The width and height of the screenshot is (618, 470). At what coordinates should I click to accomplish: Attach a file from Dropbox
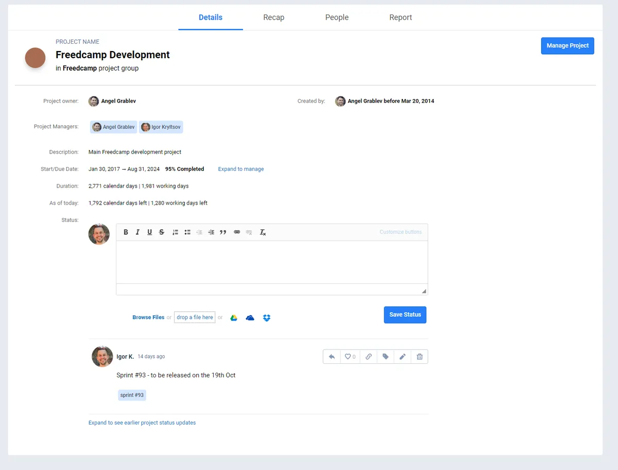[x=267, y=317]
